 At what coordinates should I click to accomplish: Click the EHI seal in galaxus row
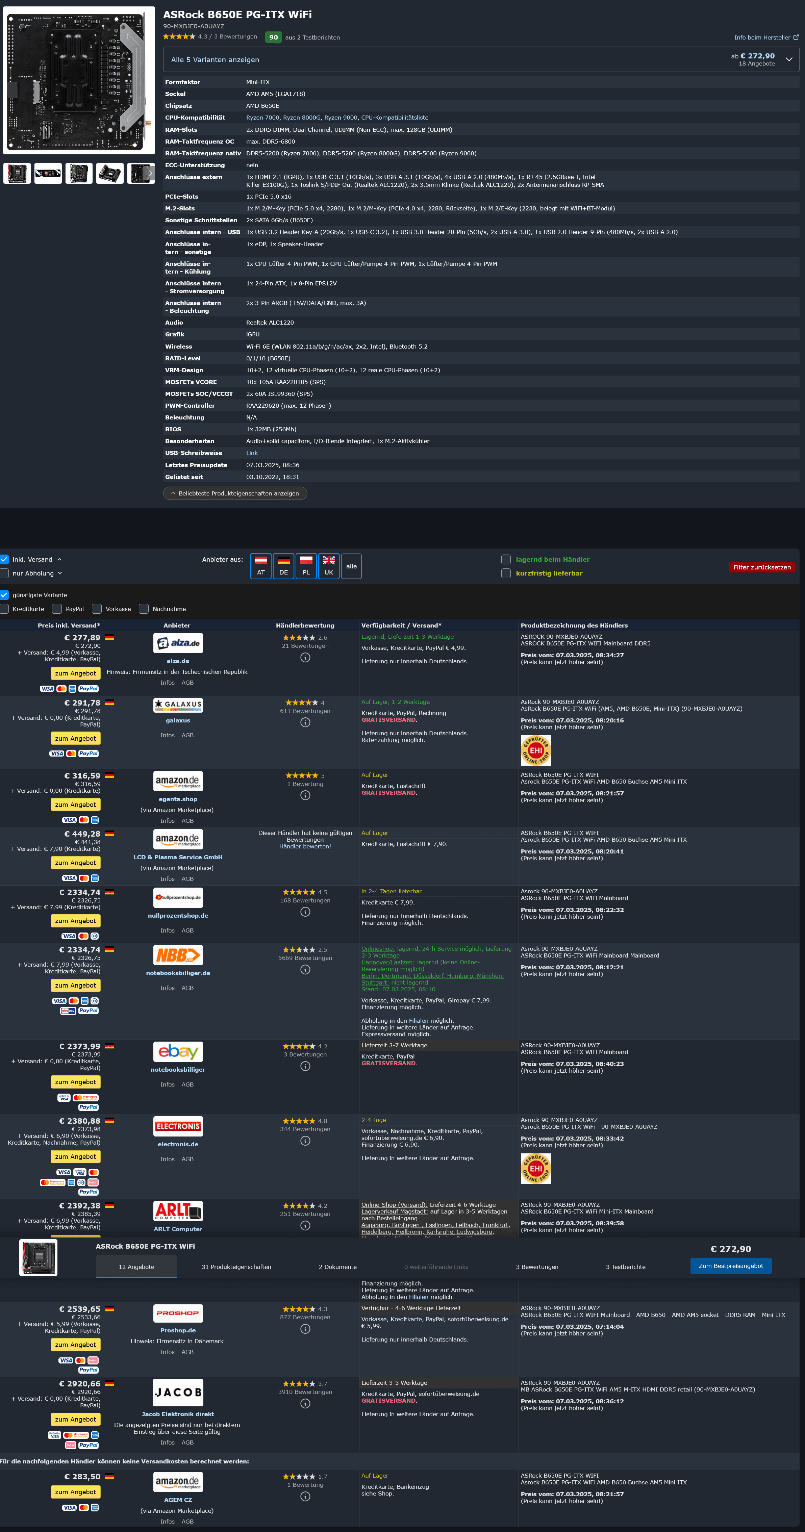[x=535, y=750]
